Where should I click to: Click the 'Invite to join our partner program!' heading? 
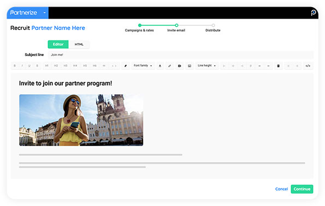[66, 83]
